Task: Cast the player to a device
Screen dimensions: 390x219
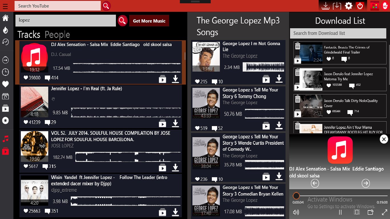Action: click(x=370, y=212)
